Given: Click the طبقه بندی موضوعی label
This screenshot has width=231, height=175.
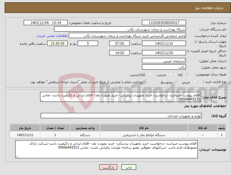Looking at the screenshot, I should click(211, 75).
